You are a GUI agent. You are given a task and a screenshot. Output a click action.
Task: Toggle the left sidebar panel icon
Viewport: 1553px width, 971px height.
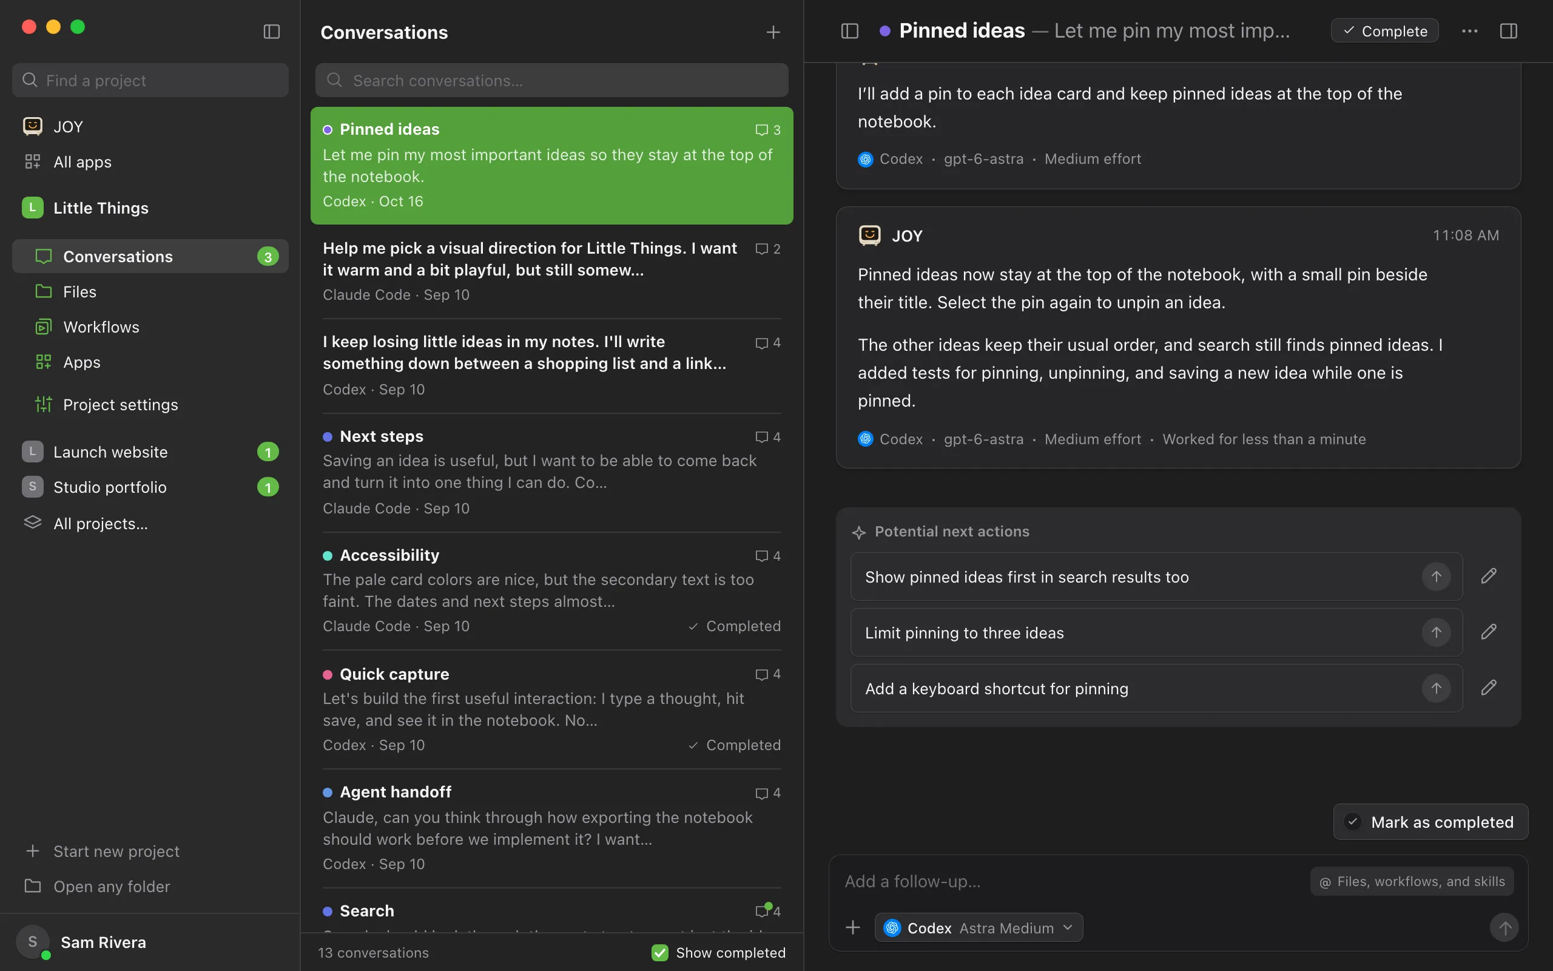pyautogui.click(x=271, y=32)
